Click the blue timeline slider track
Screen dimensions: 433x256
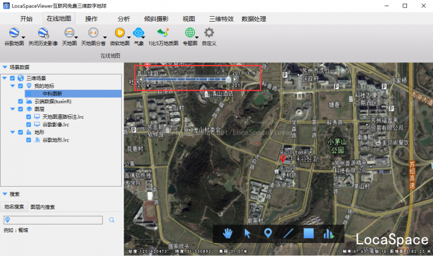186,79
